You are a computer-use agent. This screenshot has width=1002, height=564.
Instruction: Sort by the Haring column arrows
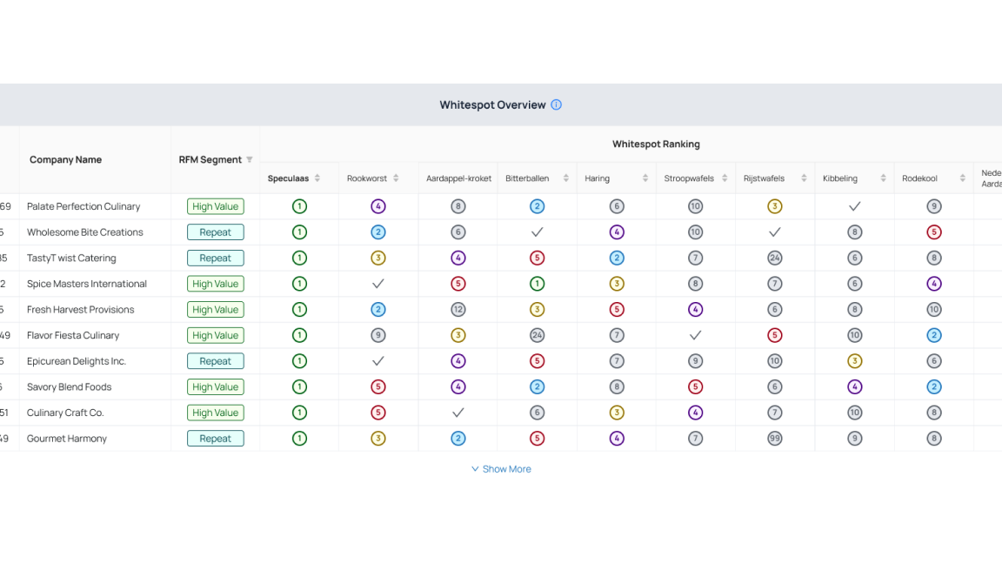click(x=645, y=178)
